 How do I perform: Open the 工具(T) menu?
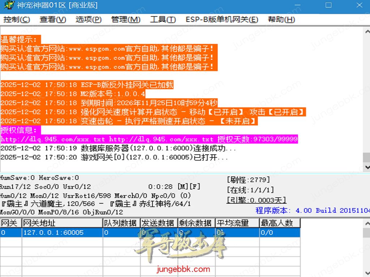click(x=163, y=19)
